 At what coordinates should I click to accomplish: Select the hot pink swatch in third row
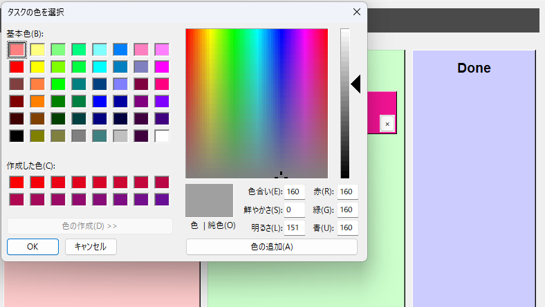pos(162,84)
